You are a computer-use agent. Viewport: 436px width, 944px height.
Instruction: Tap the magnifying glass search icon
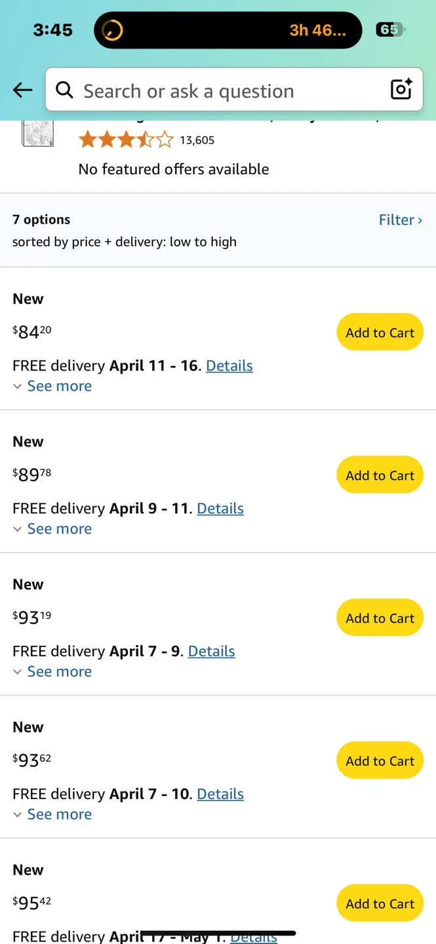tap(64, 90)
